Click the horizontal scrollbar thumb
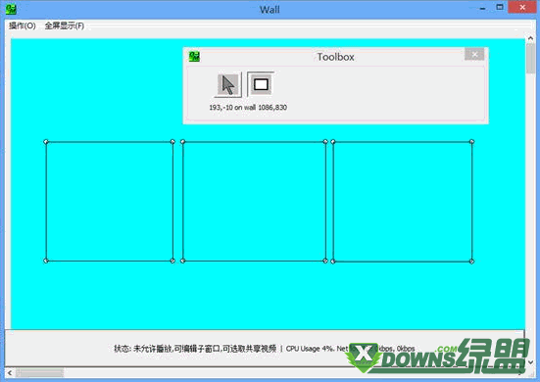The width and height of the screenshot is (540, 382). pyautogui.click(x=39, y=373)
